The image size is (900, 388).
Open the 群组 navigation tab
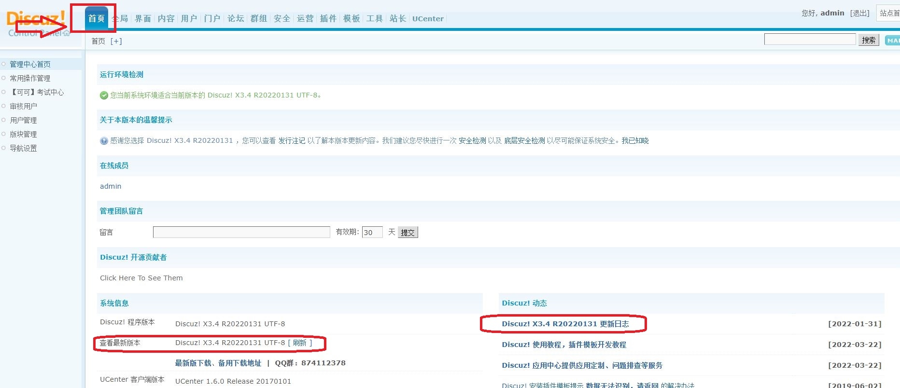(x=259, y=19)
